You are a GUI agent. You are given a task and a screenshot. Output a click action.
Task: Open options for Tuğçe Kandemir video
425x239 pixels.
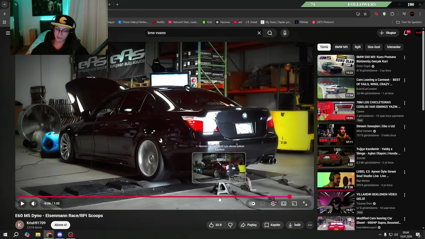point(404,150)
